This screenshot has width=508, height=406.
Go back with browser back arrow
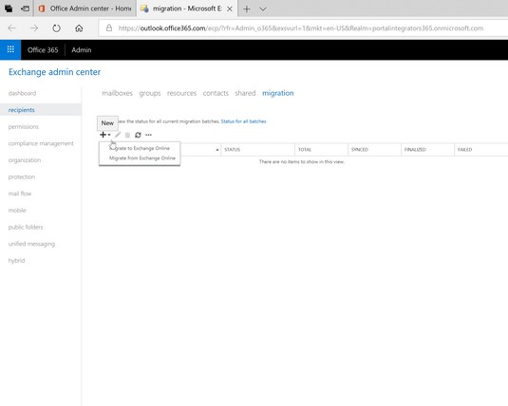click(x=11, y=28)
